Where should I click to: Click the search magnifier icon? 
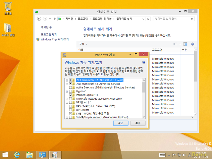click(x=192, y=19)
